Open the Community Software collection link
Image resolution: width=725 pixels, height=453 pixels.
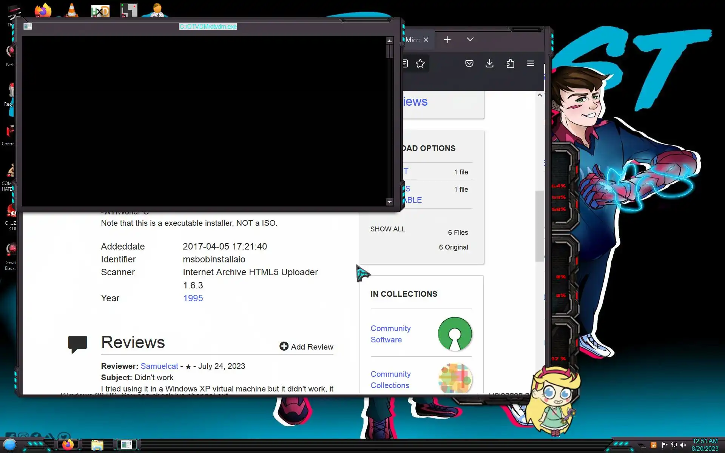pos(390,334)
